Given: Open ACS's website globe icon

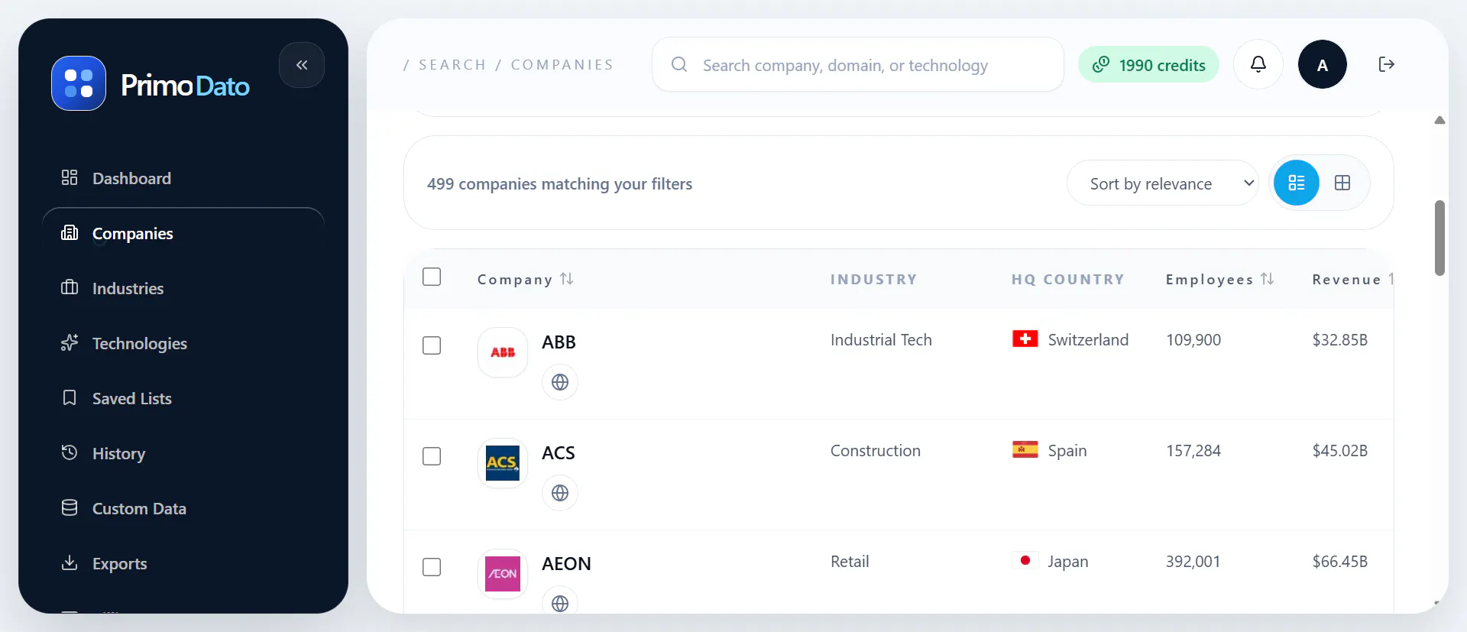Looking at the screenshot, I should (560, 493).
